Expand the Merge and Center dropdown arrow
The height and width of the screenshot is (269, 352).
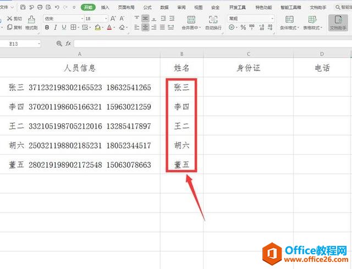(200, 28)
